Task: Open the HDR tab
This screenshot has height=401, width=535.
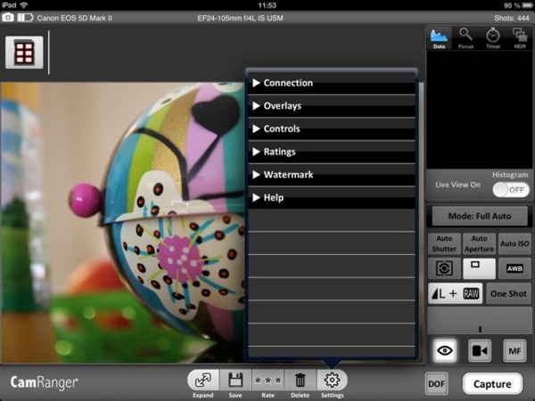Action: click(x=518, y=37)
